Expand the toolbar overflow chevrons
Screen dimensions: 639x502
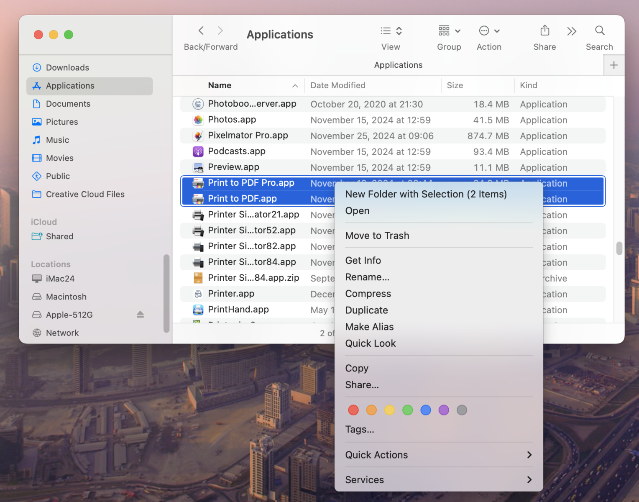click(572, 31)
